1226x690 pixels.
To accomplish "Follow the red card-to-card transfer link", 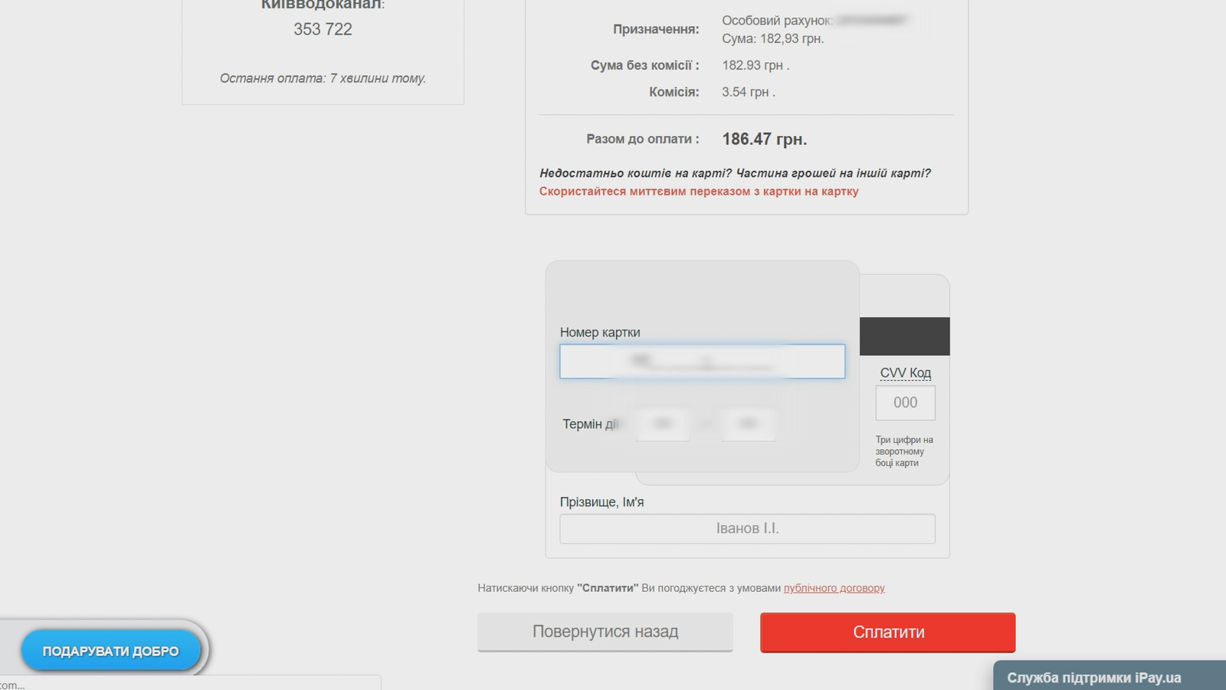I will click(698, 192).
